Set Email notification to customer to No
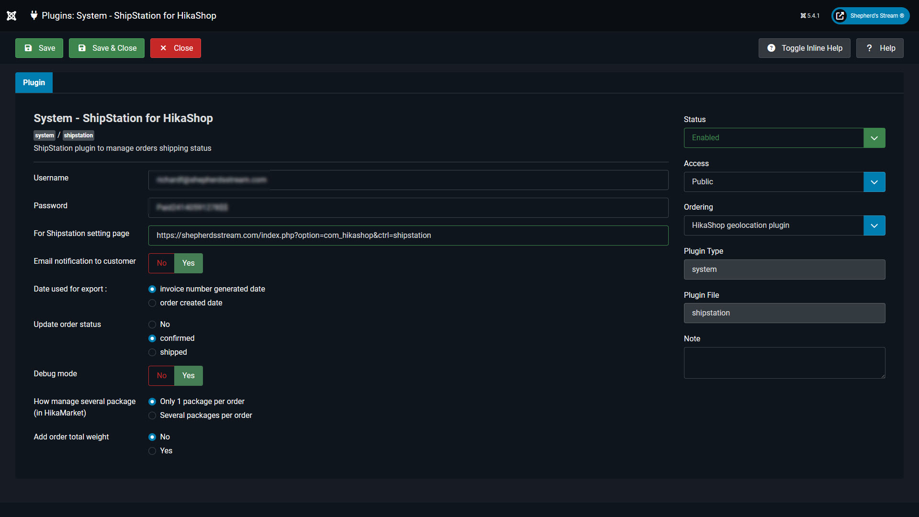This screenshot has width=919, height=517. pyautogui.click(x=162, y=263)
